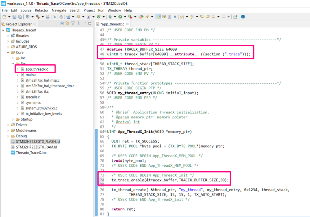Viewport: 310px width, 217px height.
Task: Click the Project Explorer filter funnel icon
Action: click(73, 23)
